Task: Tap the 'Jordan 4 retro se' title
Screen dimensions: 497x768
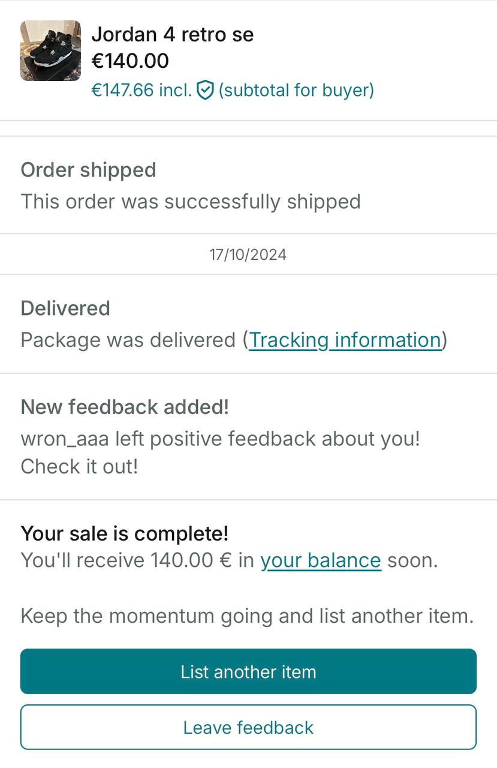Action: [x=172, y=35]
